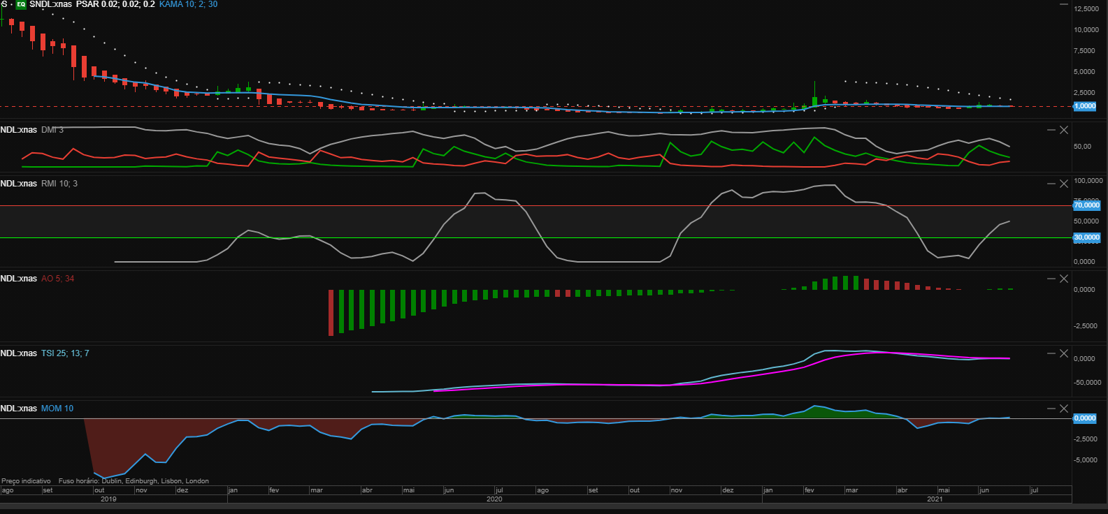Close the RMI indicator panel
1108x514 pixels.
pyautogui.click(x=1064, y=184)
